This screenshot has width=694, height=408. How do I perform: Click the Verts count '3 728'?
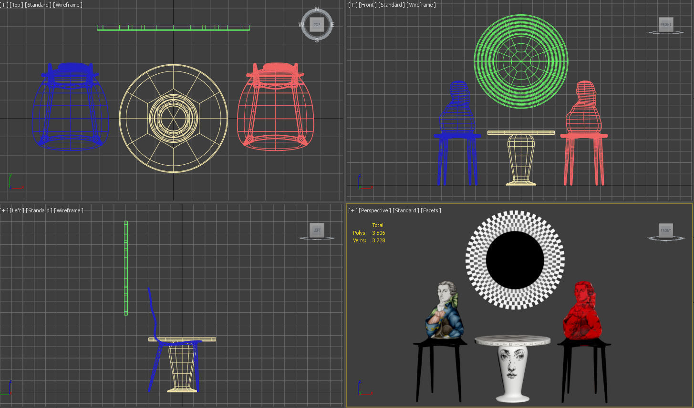tap(379, 240)
